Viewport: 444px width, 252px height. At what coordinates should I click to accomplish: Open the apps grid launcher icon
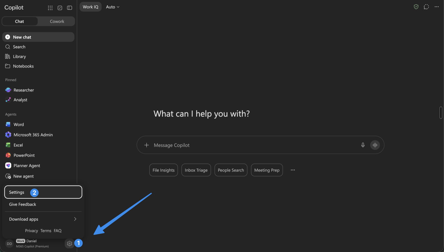coord(50,8)
